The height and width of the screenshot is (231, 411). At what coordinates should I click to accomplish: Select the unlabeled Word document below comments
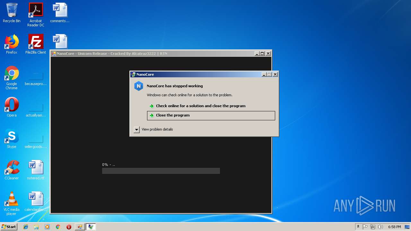pyautogui.click(x=60, y=42)
